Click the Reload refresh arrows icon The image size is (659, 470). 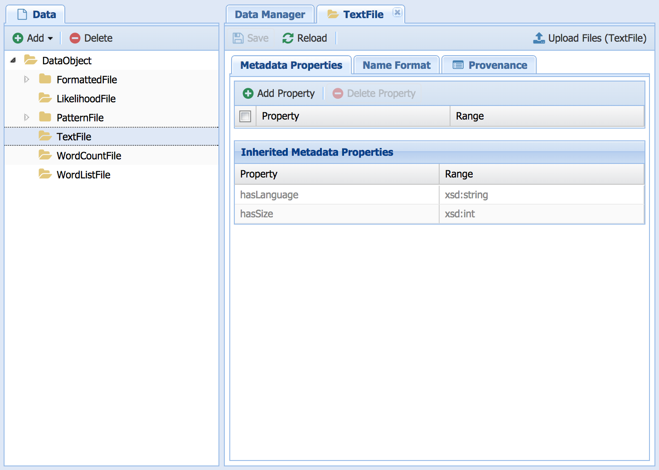click(x=288, y=38)
